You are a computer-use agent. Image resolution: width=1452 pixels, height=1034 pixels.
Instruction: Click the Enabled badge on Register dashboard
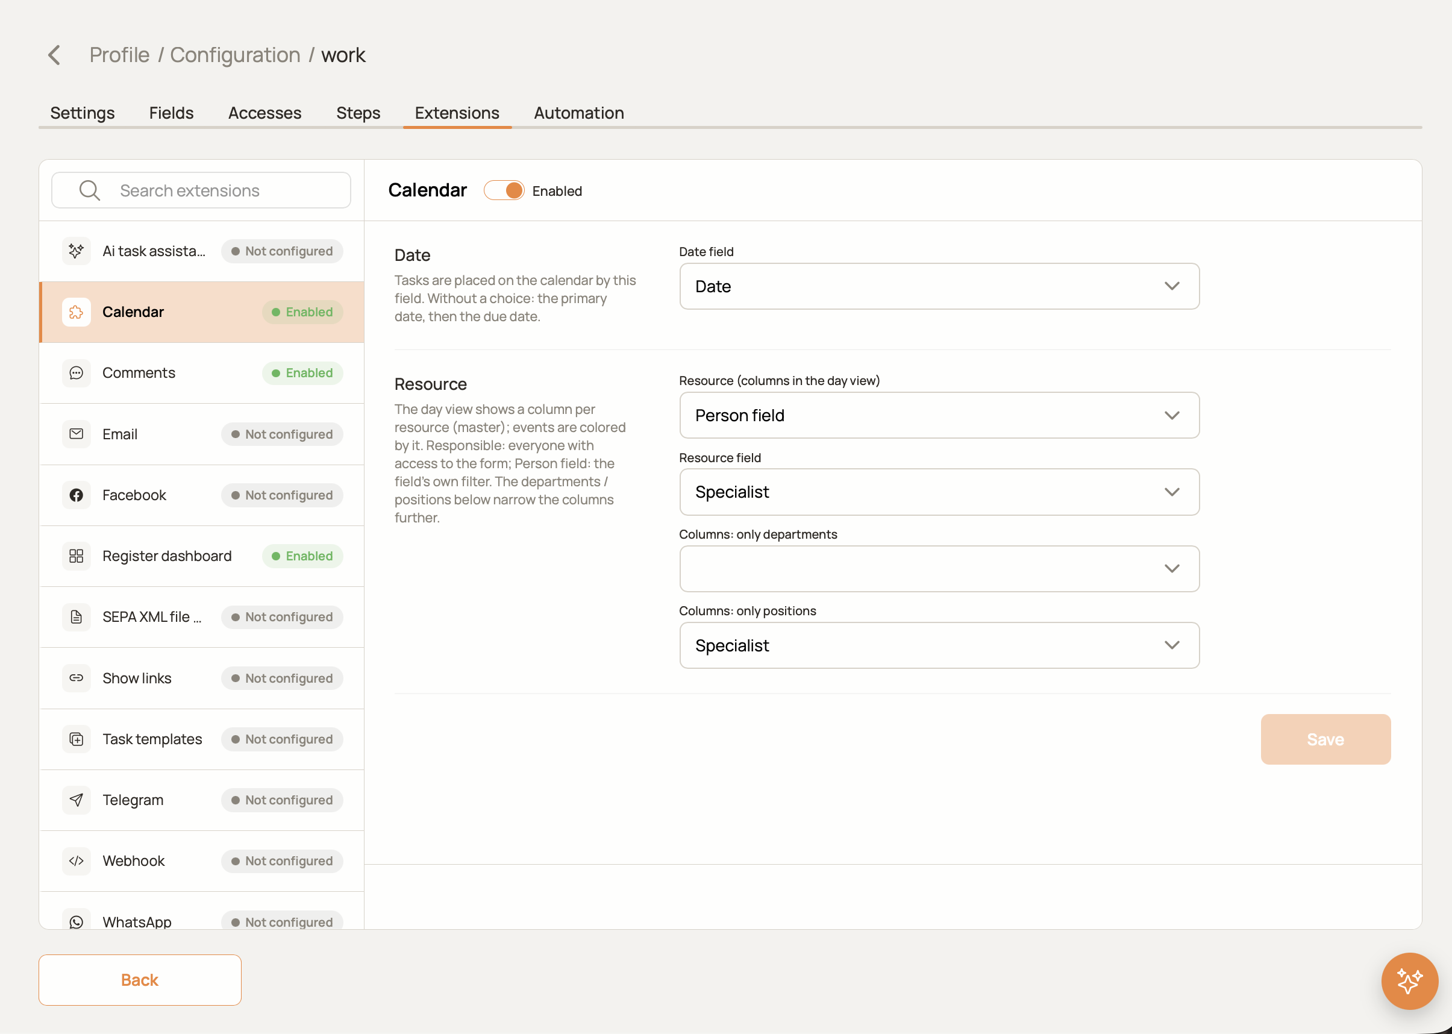click(x=302, y=556)
